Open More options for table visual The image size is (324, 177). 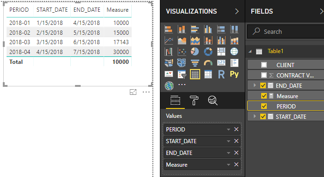(146, 92)
